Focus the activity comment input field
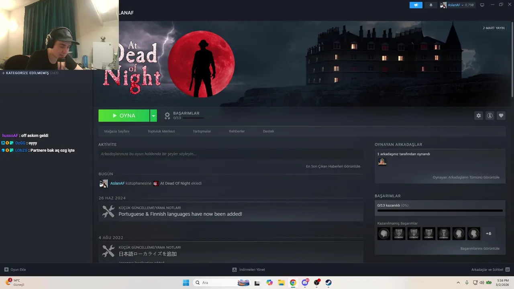The width and height of the screenshot is (514, 289). click(231, 154)
